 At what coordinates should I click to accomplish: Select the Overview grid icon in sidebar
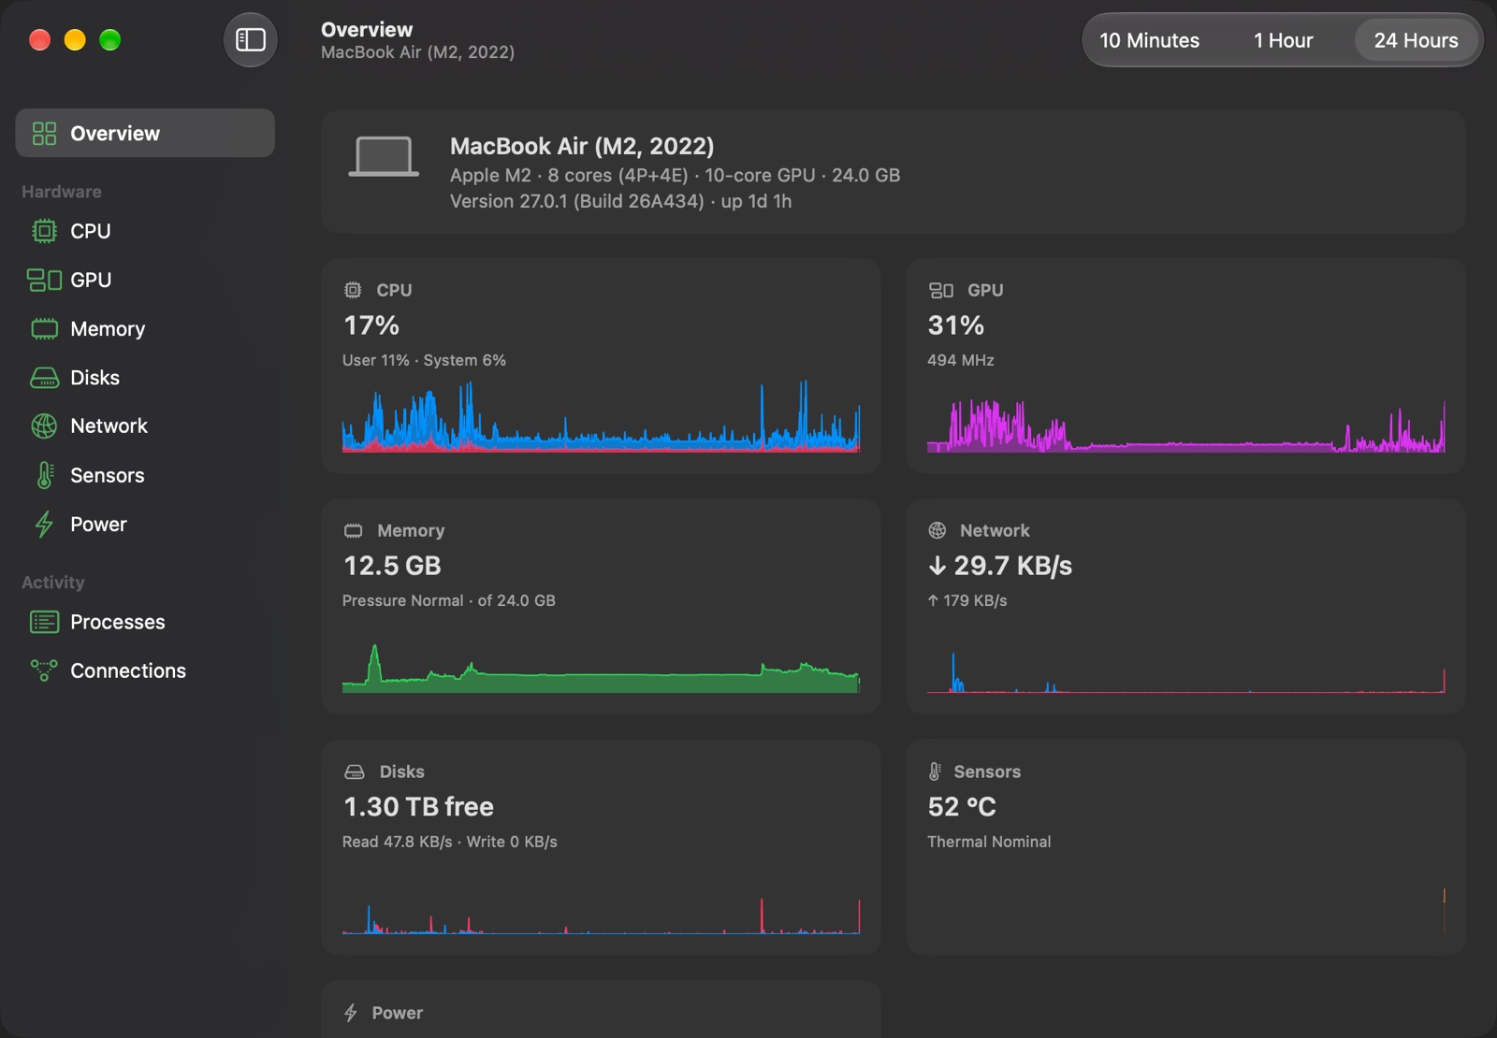click(x=44, y=134)
